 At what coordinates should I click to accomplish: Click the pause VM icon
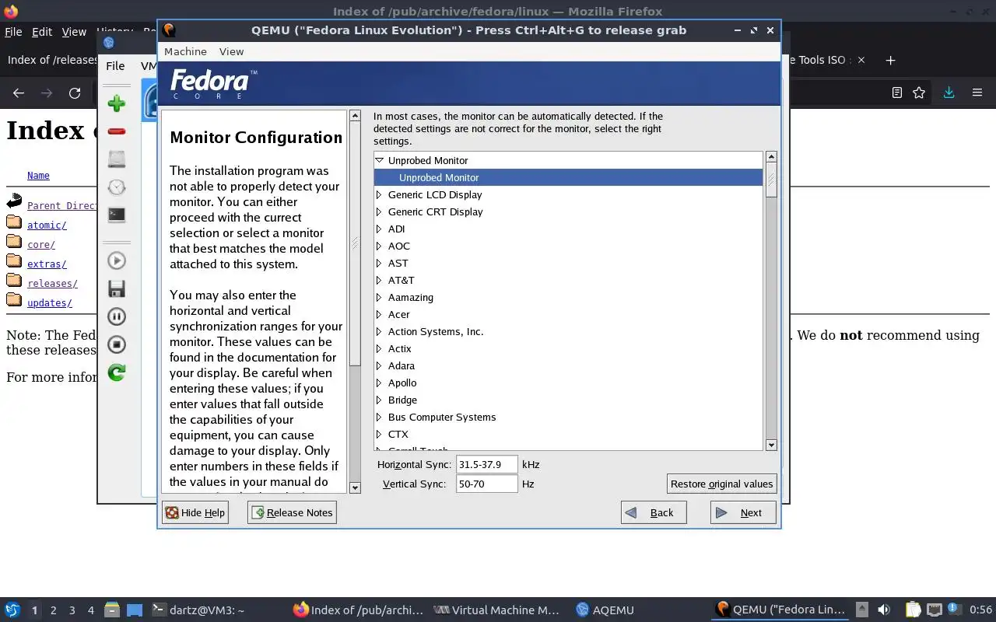[x=117, y=316]
